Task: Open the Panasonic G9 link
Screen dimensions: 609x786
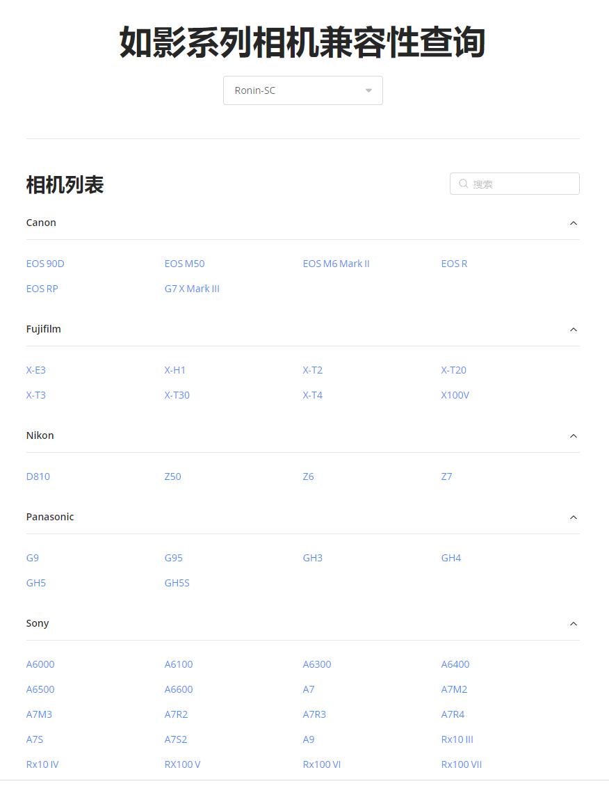Action: coord(32,558)
